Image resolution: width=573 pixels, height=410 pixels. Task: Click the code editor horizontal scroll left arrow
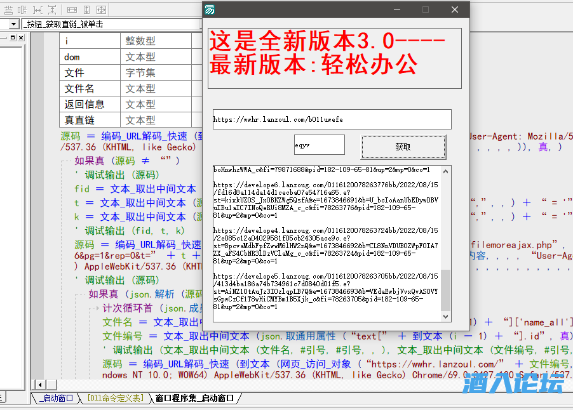(x=40, y=385)
